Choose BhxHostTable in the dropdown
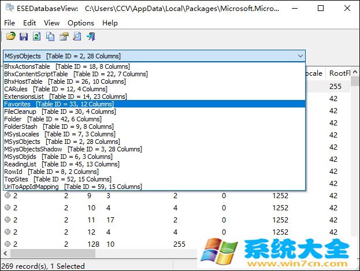The width and height of the screenshot is (360, 271). coord(154,81)
